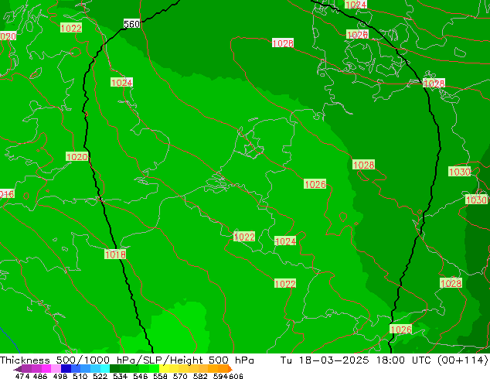Click the legend value 522

click(100, 376)
